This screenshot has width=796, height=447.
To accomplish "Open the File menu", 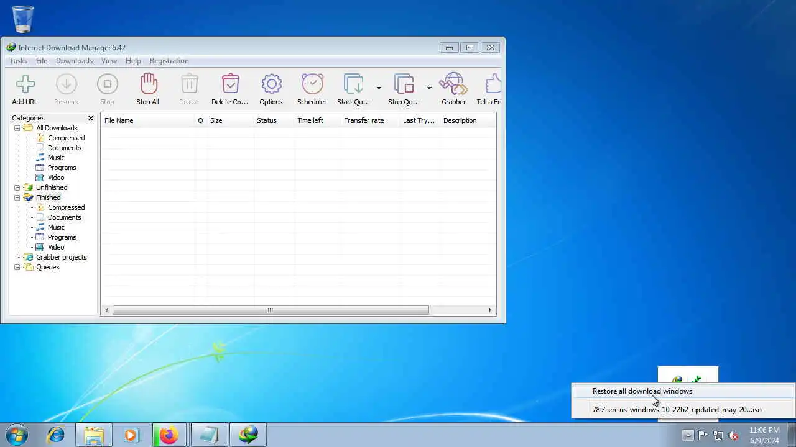I will [42, 61].
